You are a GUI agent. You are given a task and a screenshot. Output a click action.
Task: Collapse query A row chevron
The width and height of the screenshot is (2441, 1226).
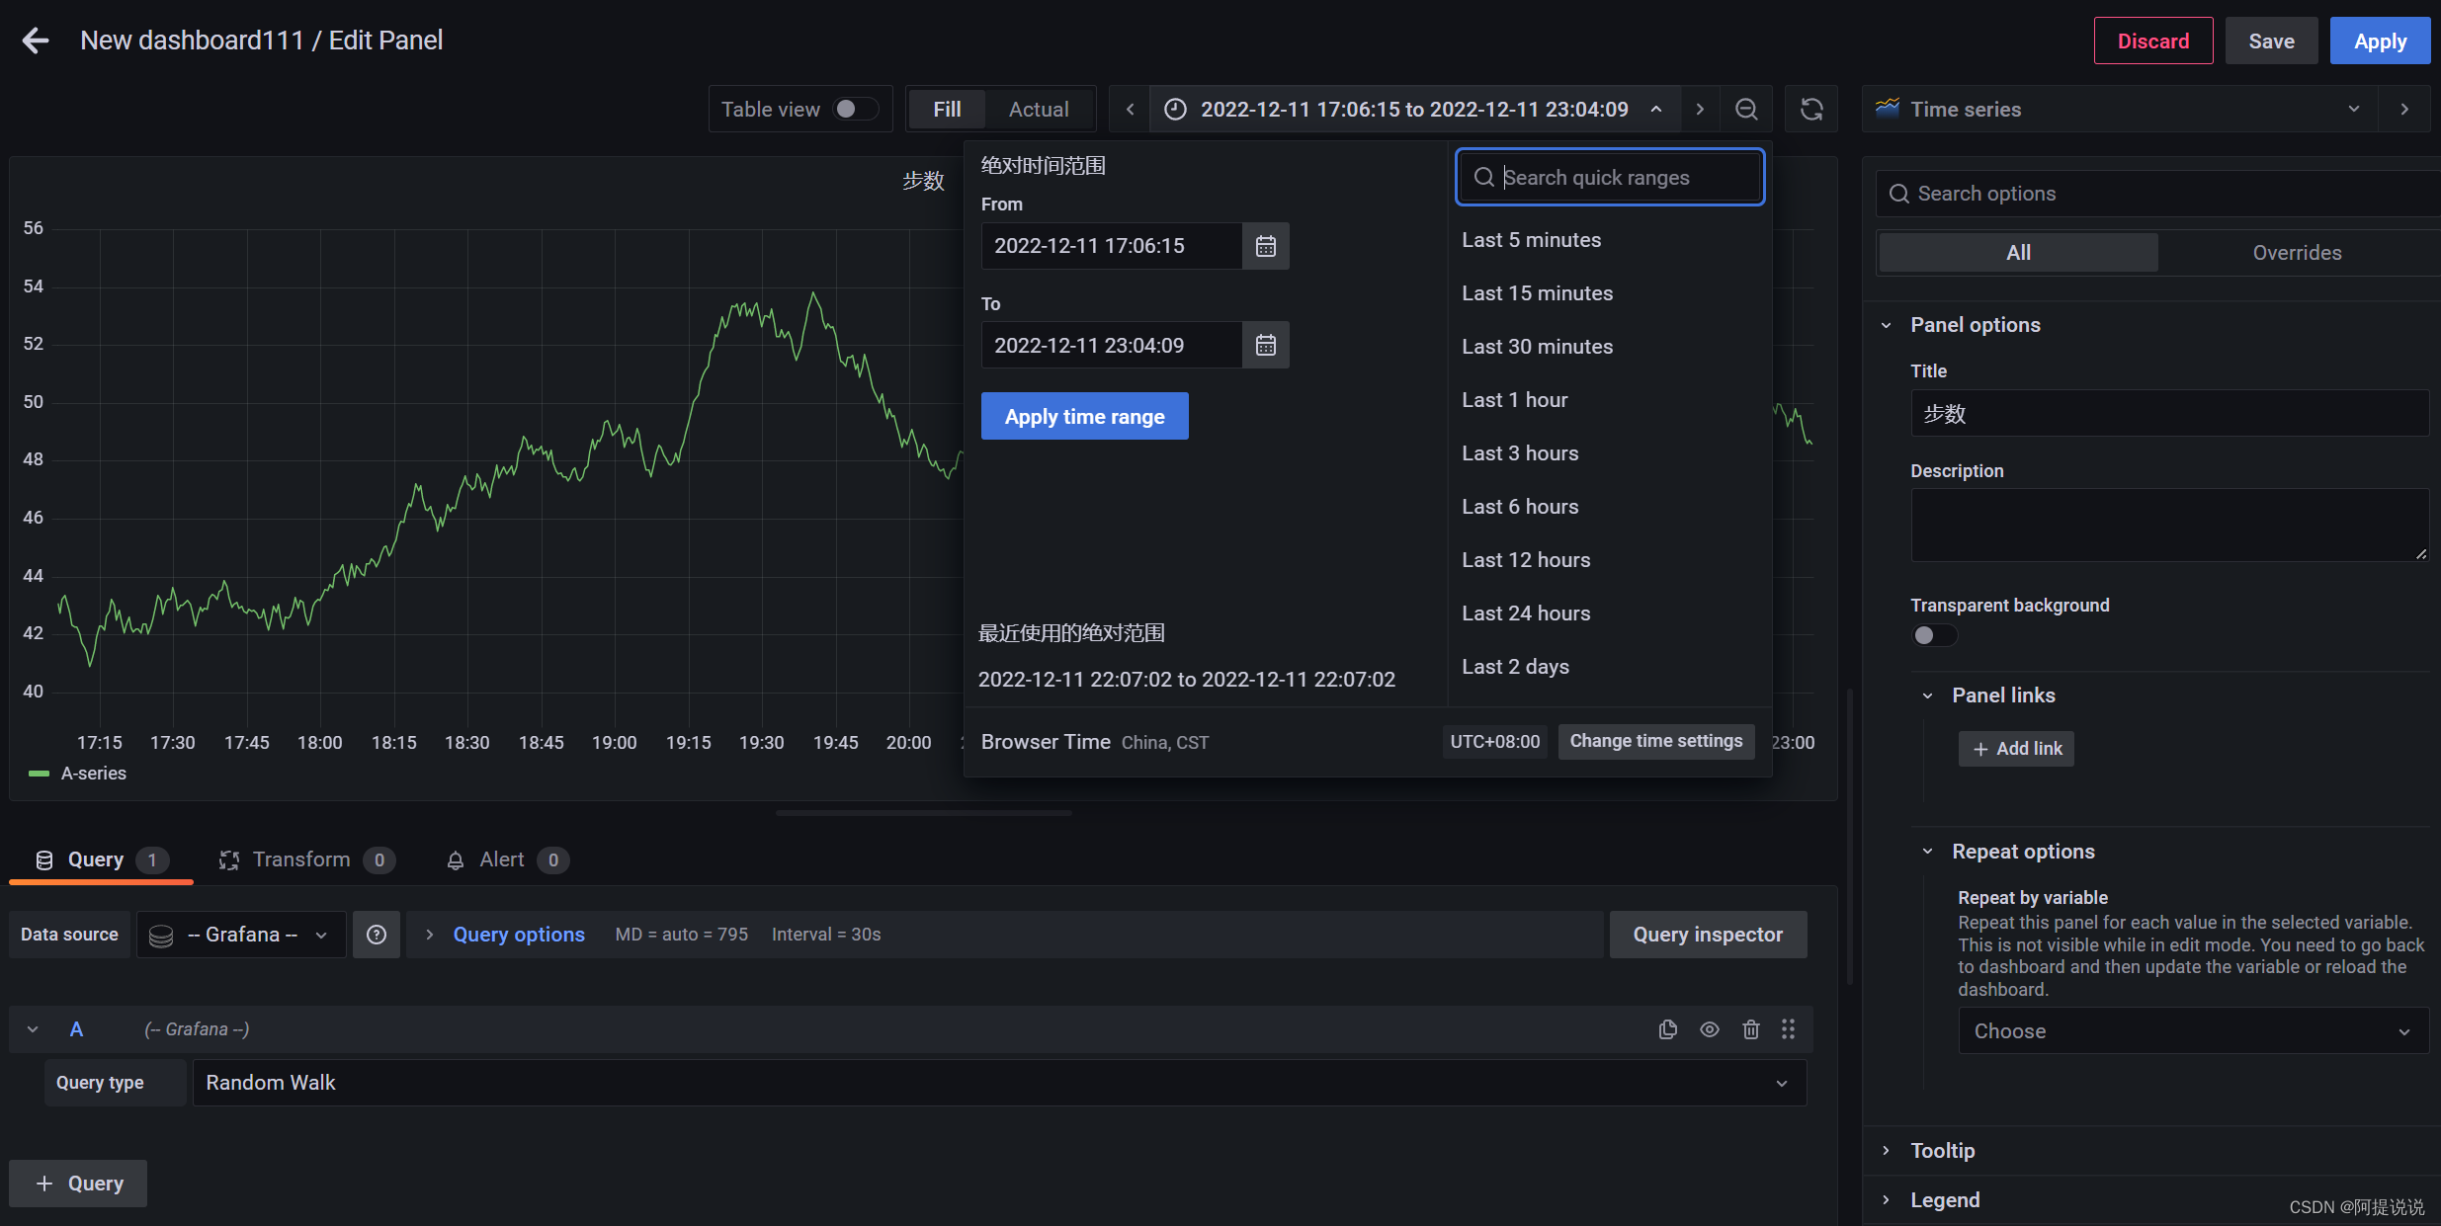33,1029
